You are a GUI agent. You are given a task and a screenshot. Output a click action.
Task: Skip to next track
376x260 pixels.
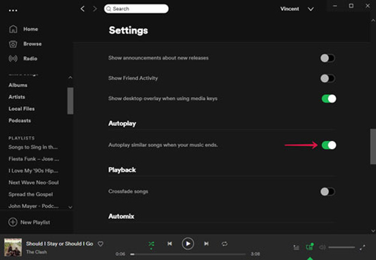coord(206,244)
